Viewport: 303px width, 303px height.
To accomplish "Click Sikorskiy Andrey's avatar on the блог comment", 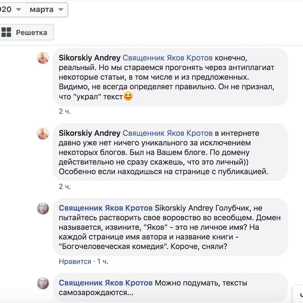I will [43, 134].
